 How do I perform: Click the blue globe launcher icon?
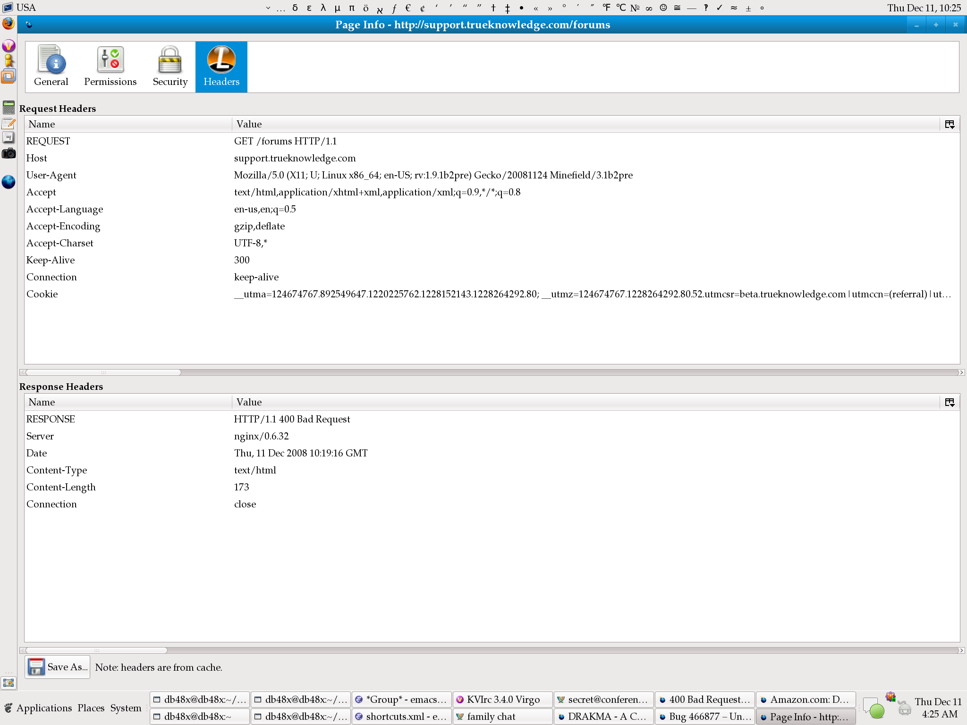point(8,182)
